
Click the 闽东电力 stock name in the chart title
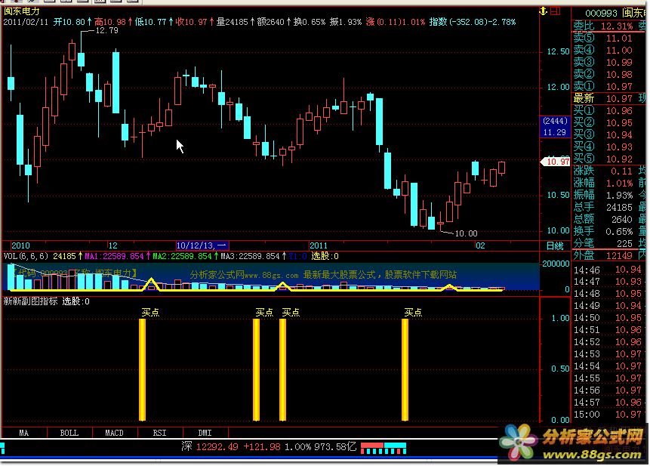point(22,11)
